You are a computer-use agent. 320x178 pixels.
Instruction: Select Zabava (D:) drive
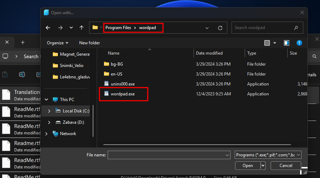click(70, 122)
